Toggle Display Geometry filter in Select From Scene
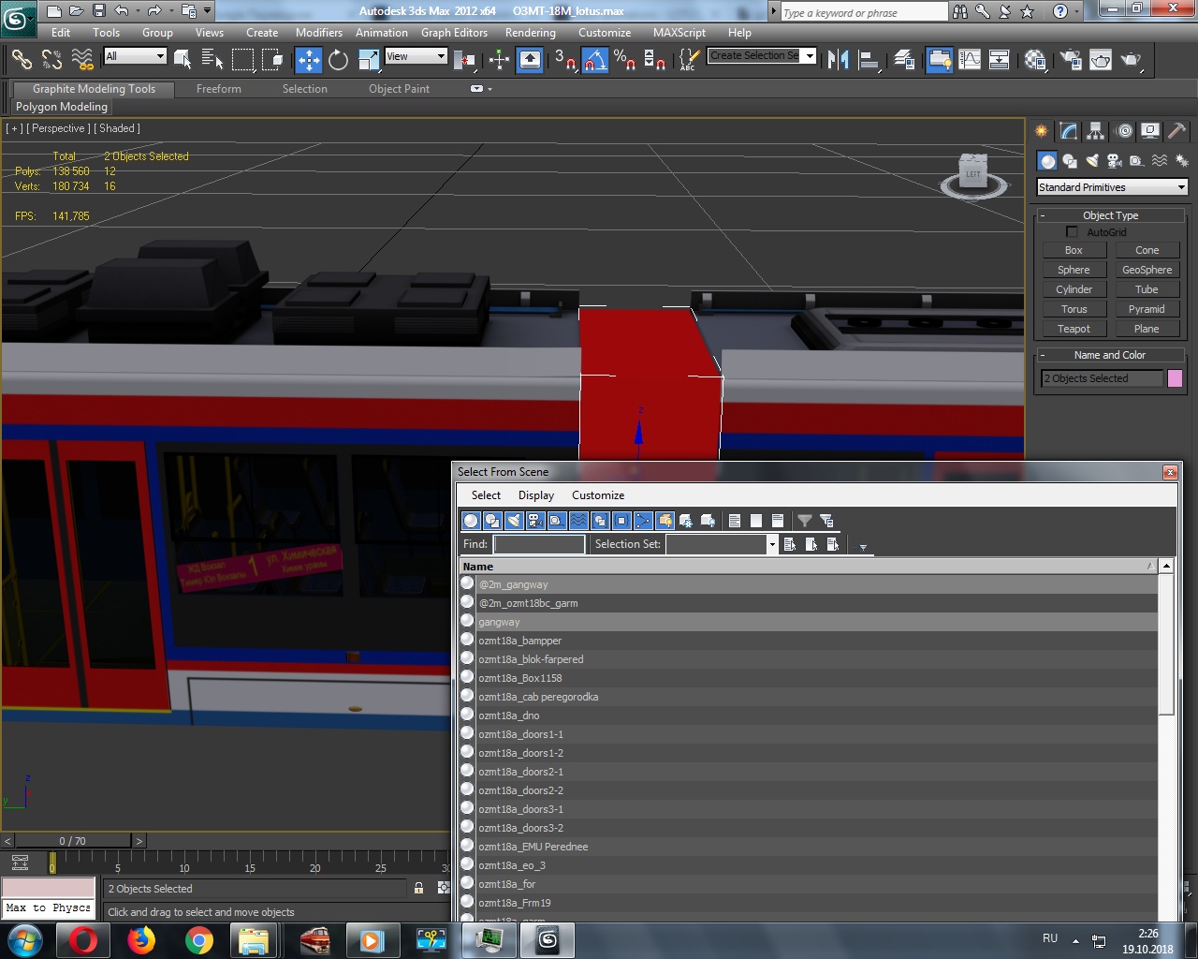This screenshot has height=959, width=1198. [x=471, y=521]
